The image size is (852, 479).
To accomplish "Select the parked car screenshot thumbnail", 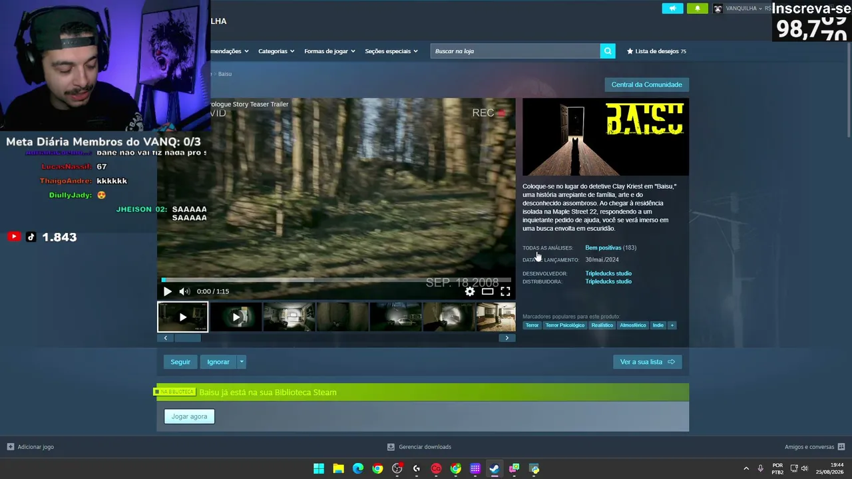I will (x=396, y=317).
